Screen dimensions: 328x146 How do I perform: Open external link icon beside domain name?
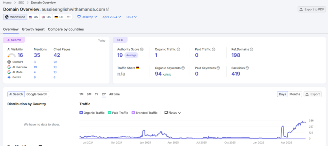point(108,9)
